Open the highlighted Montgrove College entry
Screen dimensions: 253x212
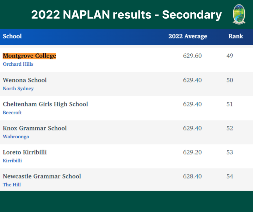pyautogui.click(x=29, y=56)
